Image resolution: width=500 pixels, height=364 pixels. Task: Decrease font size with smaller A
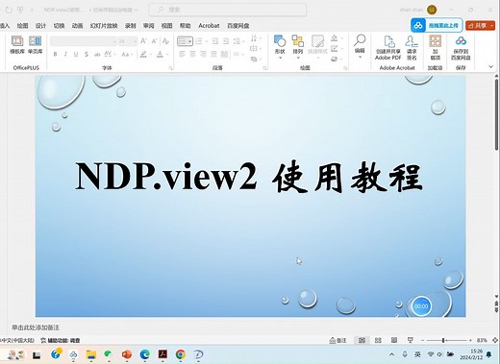154,41
